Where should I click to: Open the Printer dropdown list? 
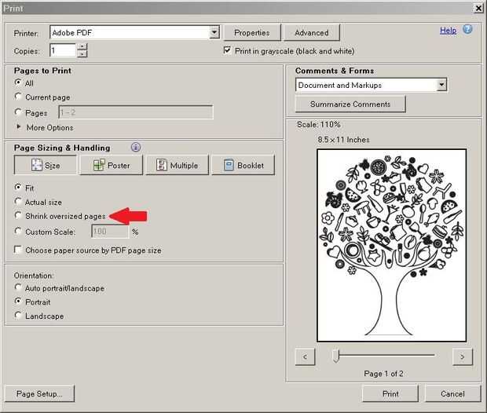pos(214,32)
